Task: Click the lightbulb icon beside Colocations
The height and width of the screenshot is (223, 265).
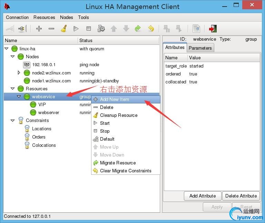Action: click(x=27, y=145)
